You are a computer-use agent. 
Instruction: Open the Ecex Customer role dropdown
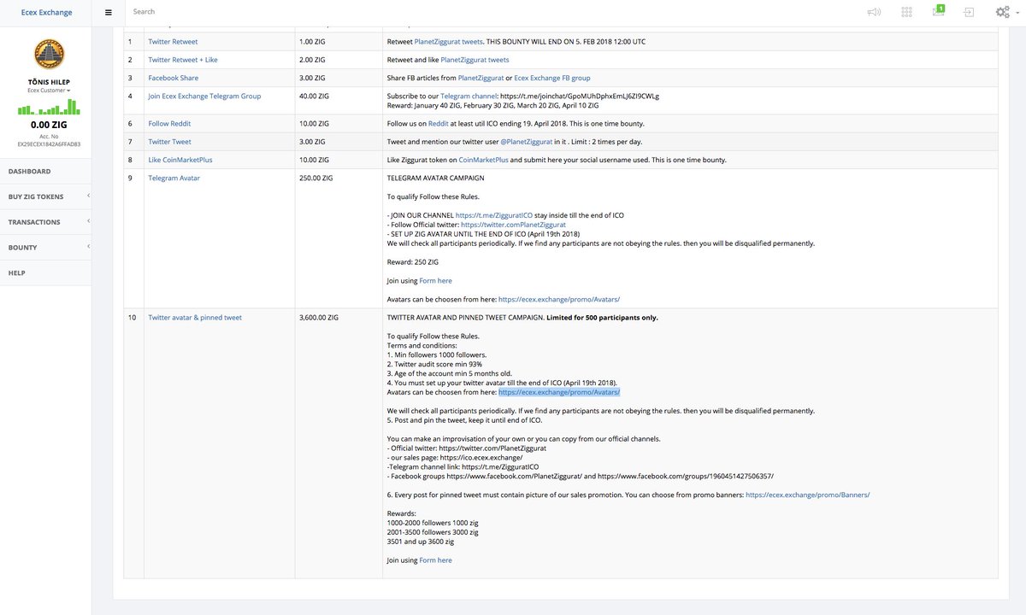coord(50,90)
